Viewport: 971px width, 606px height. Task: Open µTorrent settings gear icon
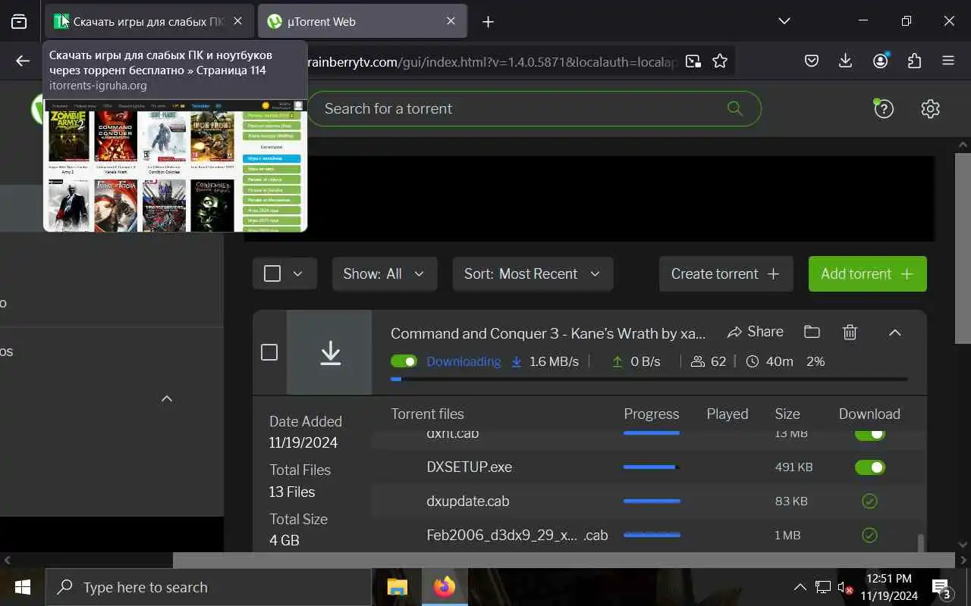[x=931, y=109]
